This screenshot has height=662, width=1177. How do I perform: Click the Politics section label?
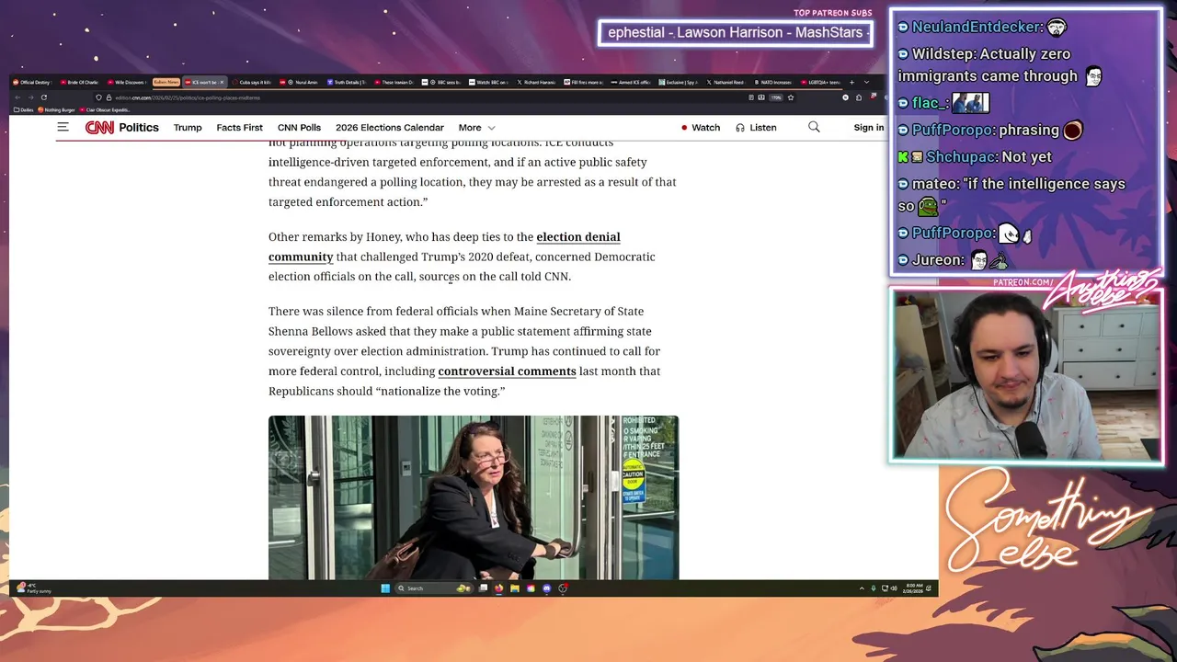click(139, 128)
